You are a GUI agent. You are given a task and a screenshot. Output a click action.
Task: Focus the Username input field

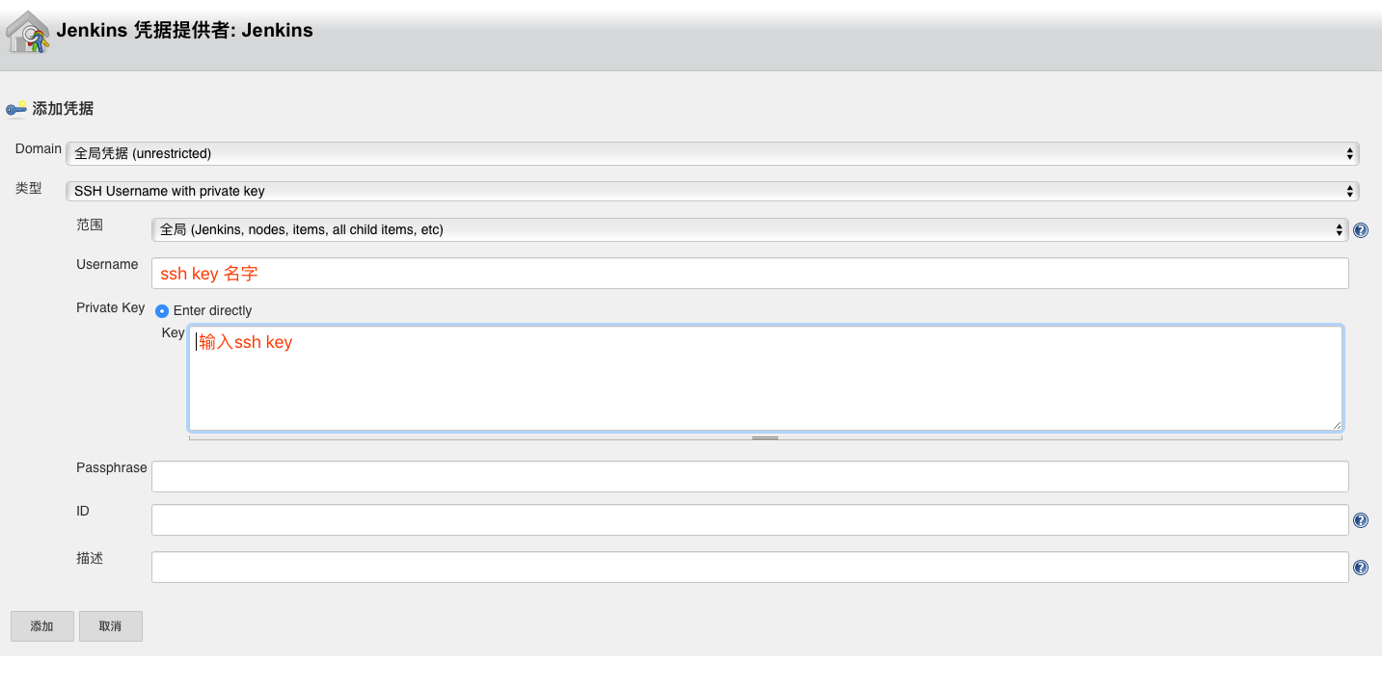[750, 273]
